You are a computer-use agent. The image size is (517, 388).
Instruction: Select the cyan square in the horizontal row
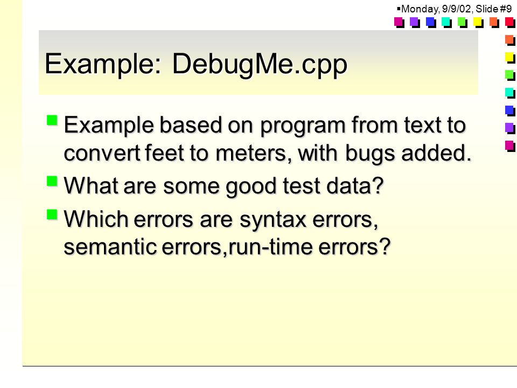point(446,23)
